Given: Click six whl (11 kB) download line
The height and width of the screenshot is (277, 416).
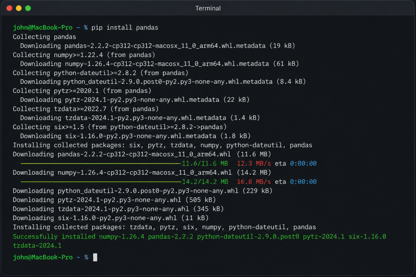Looking at the screenshot, I should 110,218.
